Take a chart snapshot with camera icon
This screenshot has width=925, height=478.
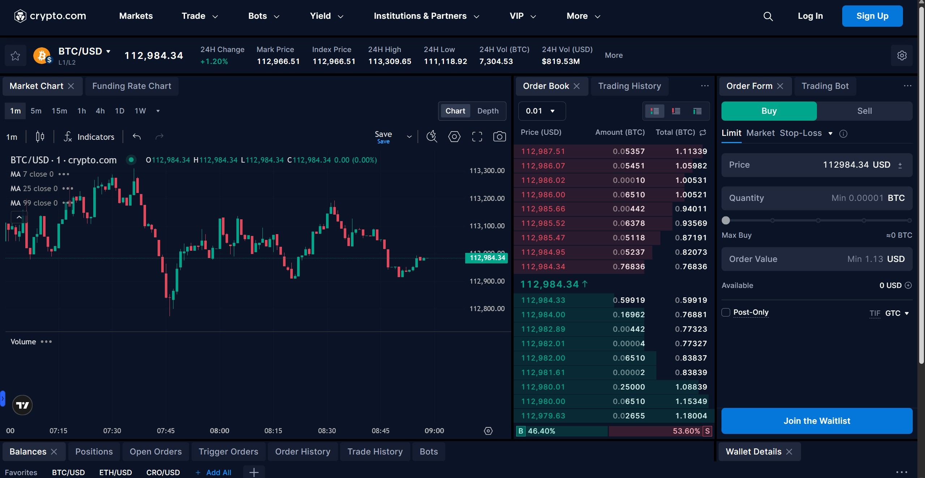499,137
